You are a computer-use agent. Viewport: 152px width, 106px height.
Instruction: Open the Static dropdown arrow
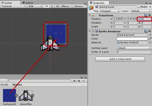click(150, 7)
